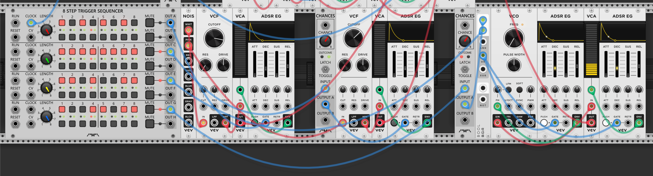The image size is (653, 176).
Task: Click the VCO SAW output jack
Action: coord(519,123)
